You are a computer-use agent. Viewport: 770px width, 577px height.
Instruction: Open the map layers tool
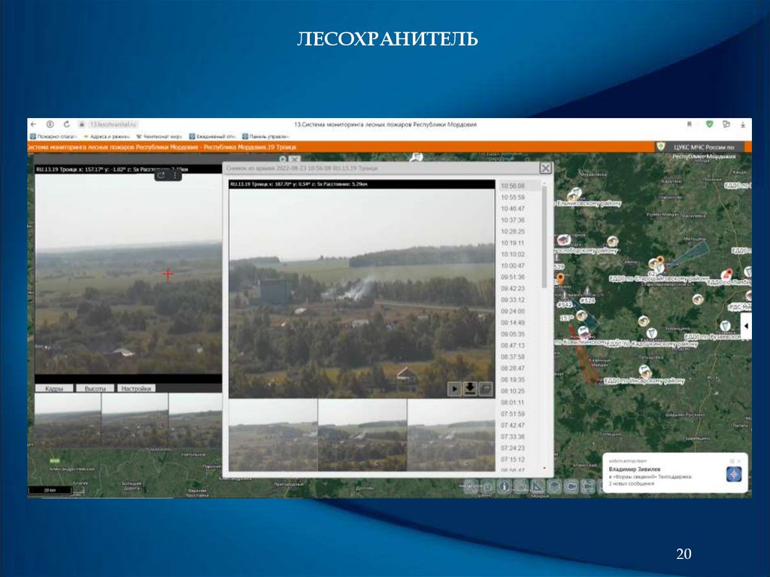point(554,486)
